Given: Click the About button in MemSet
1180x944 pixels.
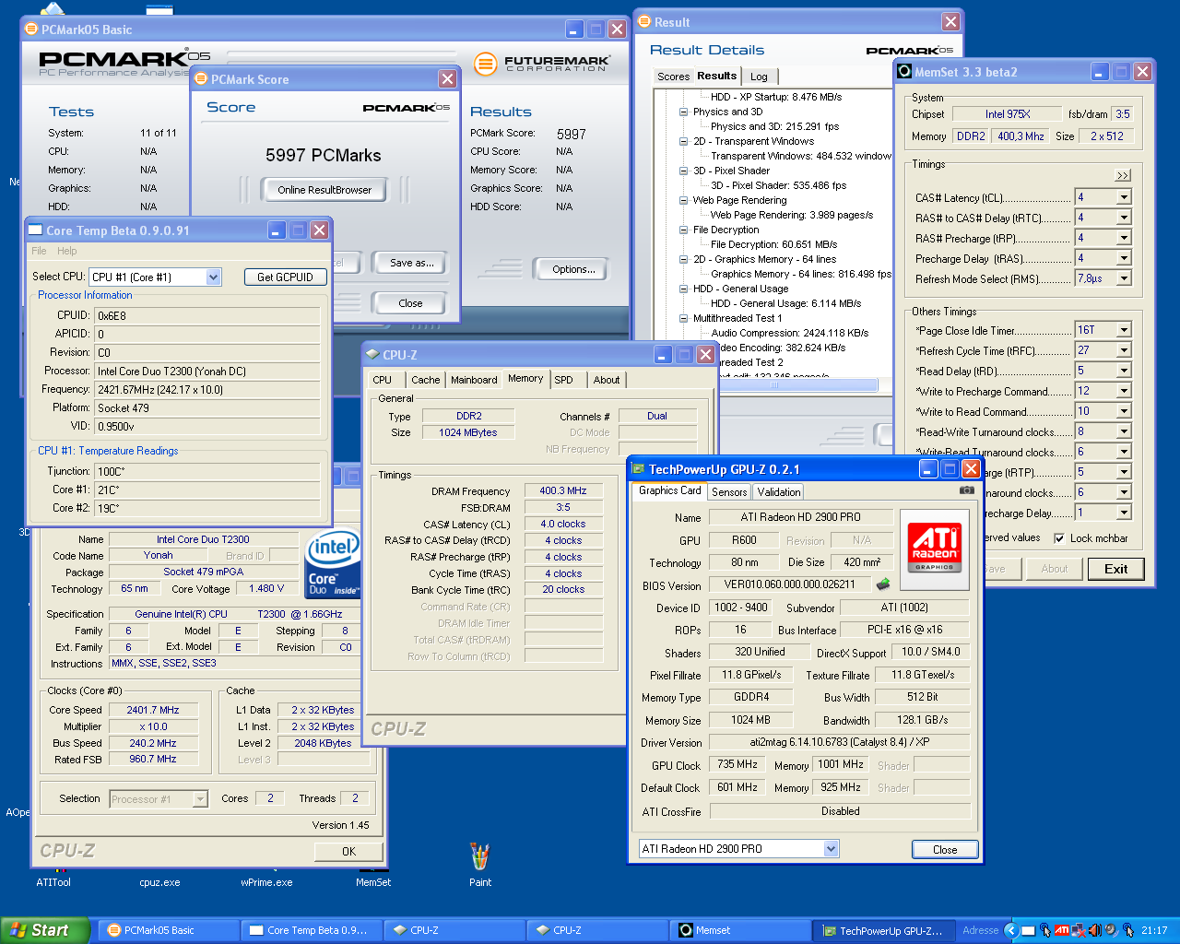Looking at the screenshot, I should 1055,569.
